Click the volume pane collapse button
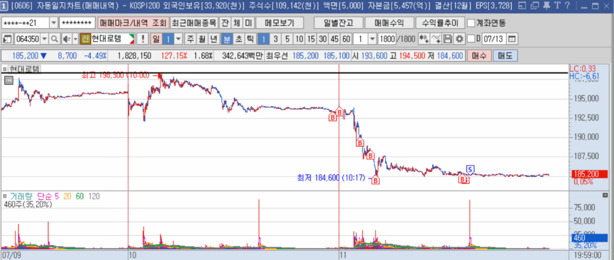Screen dimensions: 614x260 coord(604,195)
